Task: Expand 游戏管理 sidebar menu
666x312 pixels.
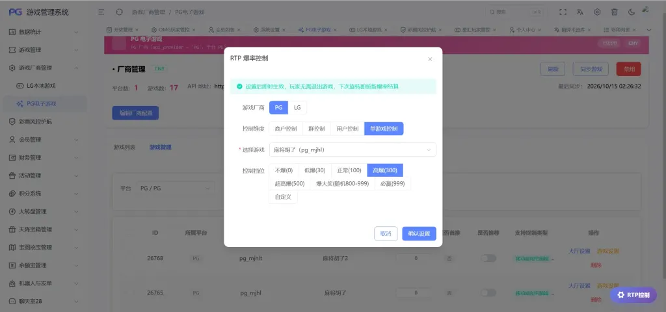Action: (x=76, y=49)
